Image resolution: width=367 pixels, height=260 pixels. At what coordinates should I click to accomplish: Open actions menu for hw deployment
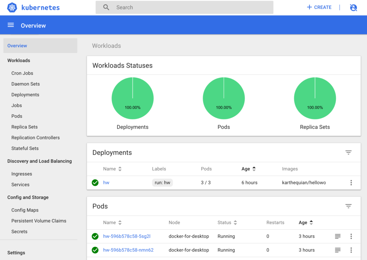pos(351,183)
